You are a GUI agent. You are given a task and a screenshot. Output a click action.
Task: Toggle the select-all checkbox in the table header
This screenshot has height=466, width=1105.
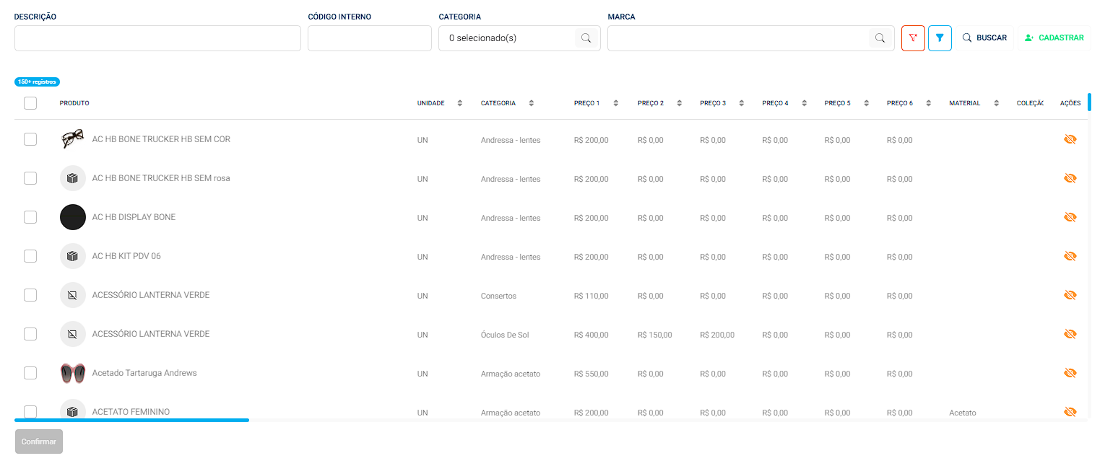30,103
